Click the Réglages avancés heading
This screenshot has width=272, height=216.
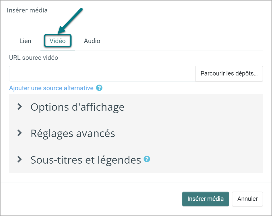pyautogui.click(x=73, y=134)
